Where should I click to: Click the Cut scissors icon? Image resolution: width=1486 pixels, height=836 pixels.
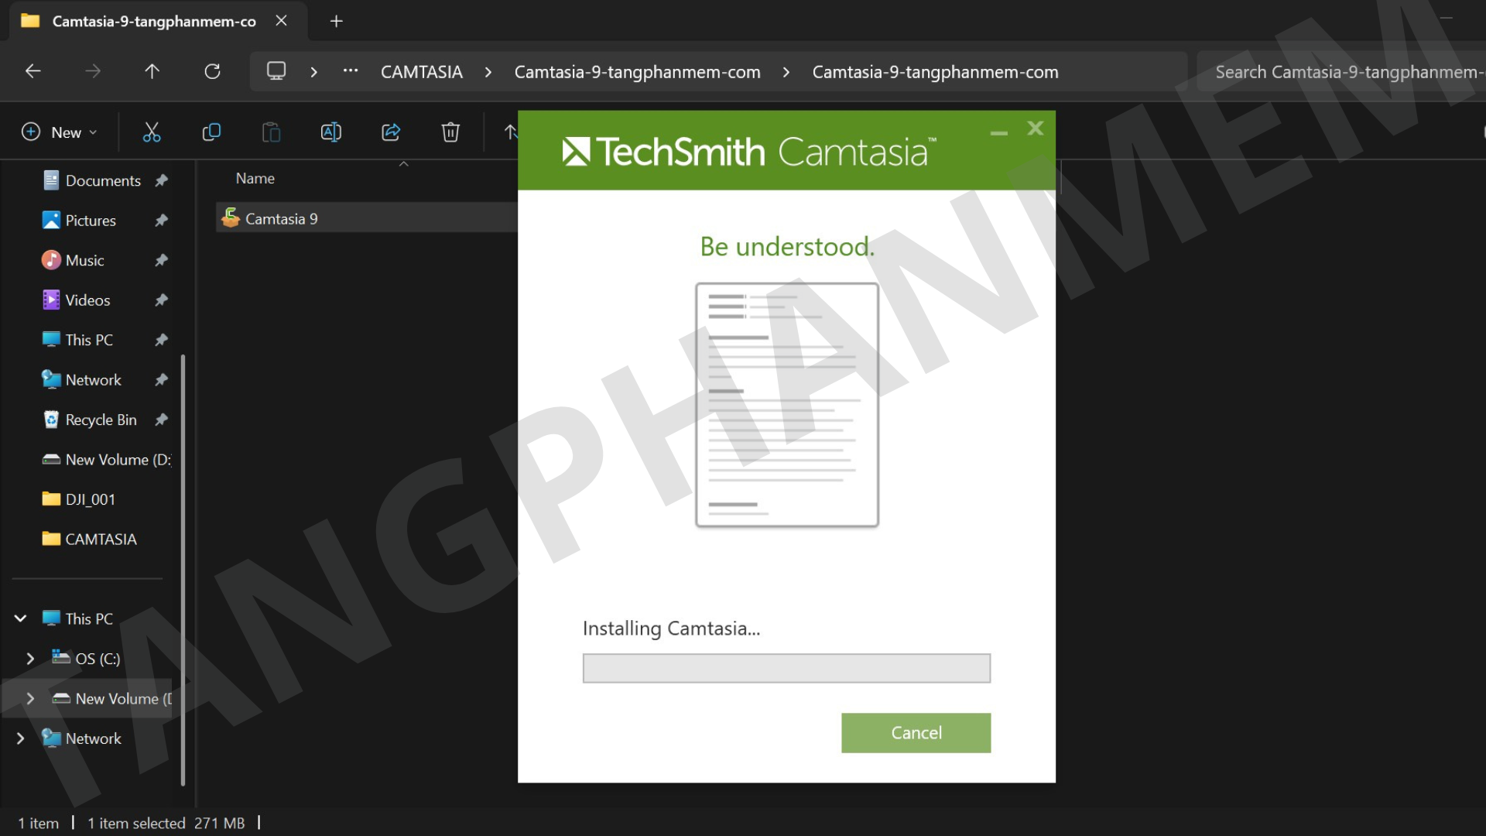pyautogui.click(x=152, y=132)
